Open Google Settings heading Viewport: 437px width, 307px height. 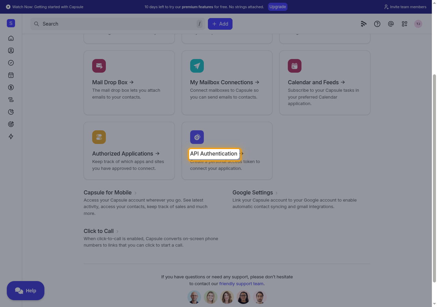(253, 192)
